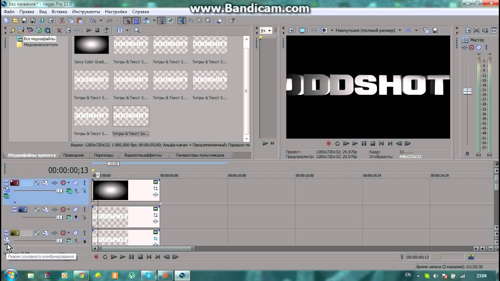This screenshot has width=500, height=281.
Task: Lock the Master fader channels
Action: [467, 154]
